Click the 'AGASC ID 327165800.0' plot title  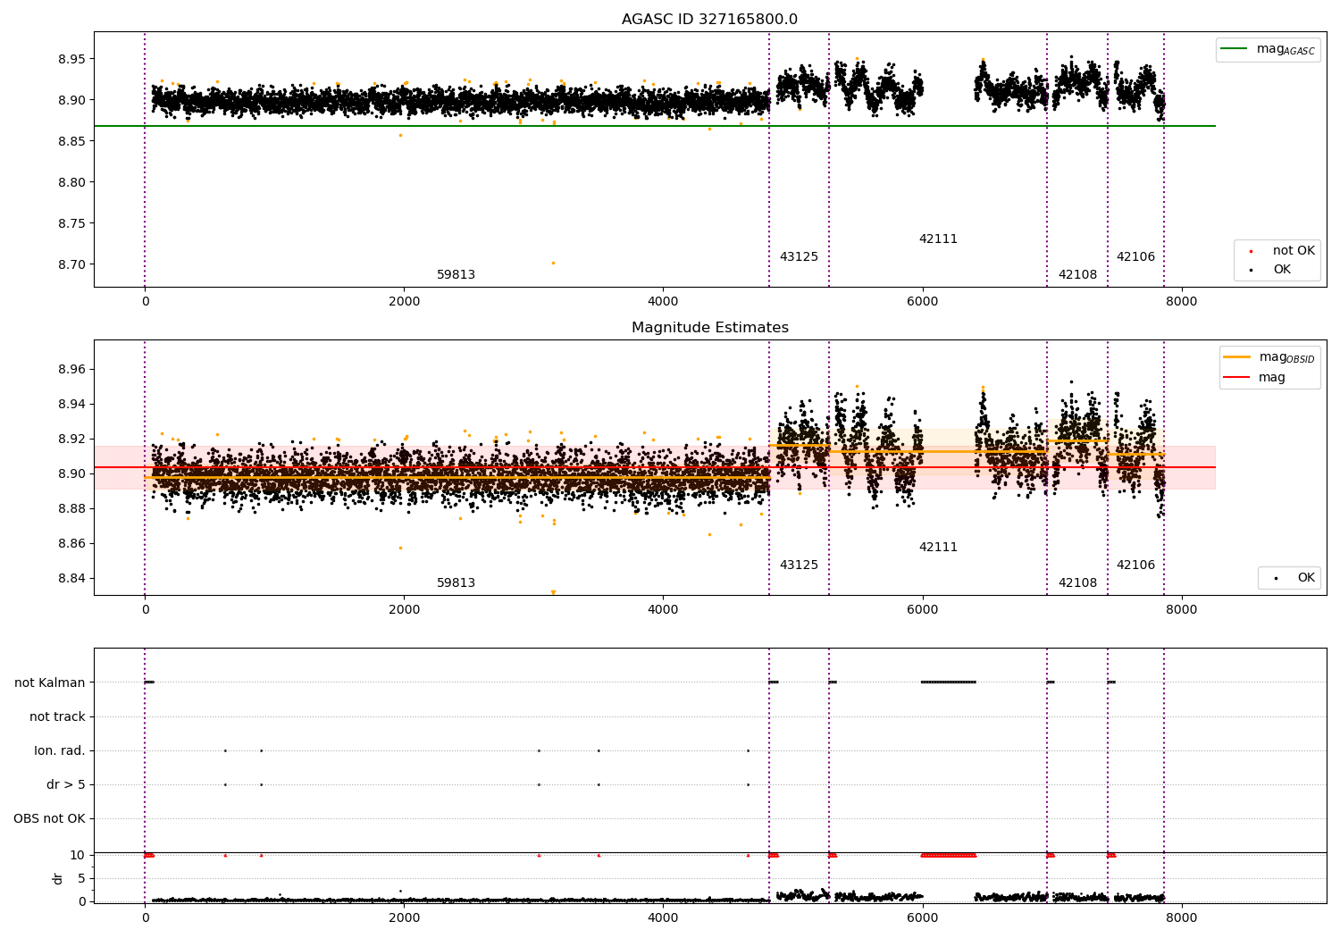(709, 20)
